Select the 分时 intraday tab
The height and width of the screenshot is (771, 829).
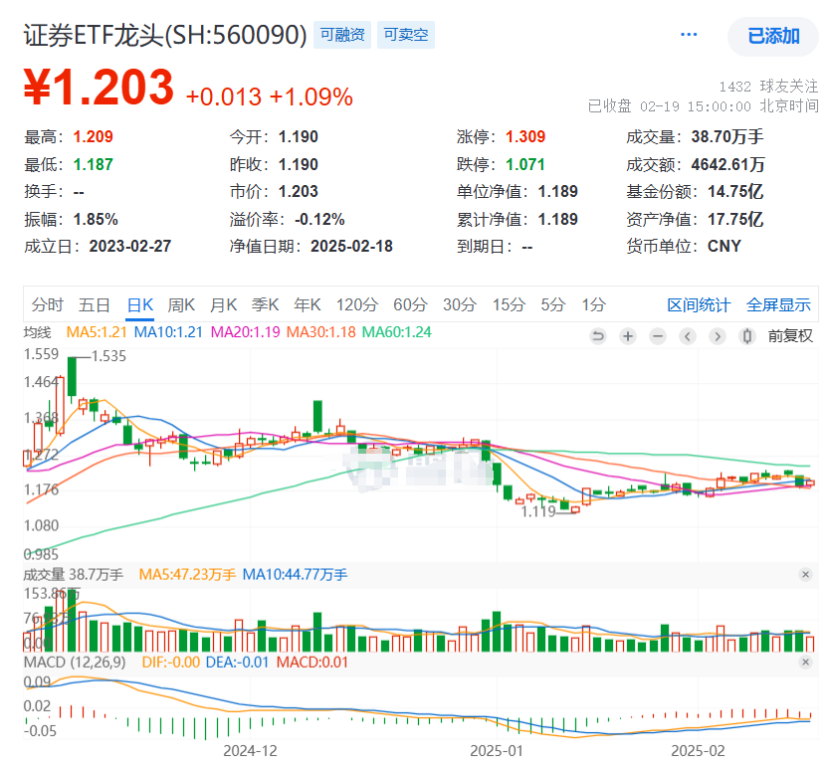[48, 305]
